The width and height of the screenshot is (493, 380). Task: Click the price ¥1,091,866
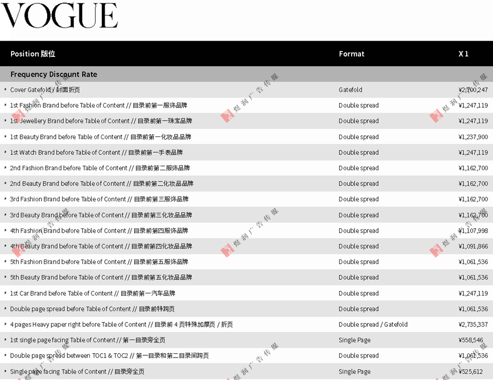point(473,246)
